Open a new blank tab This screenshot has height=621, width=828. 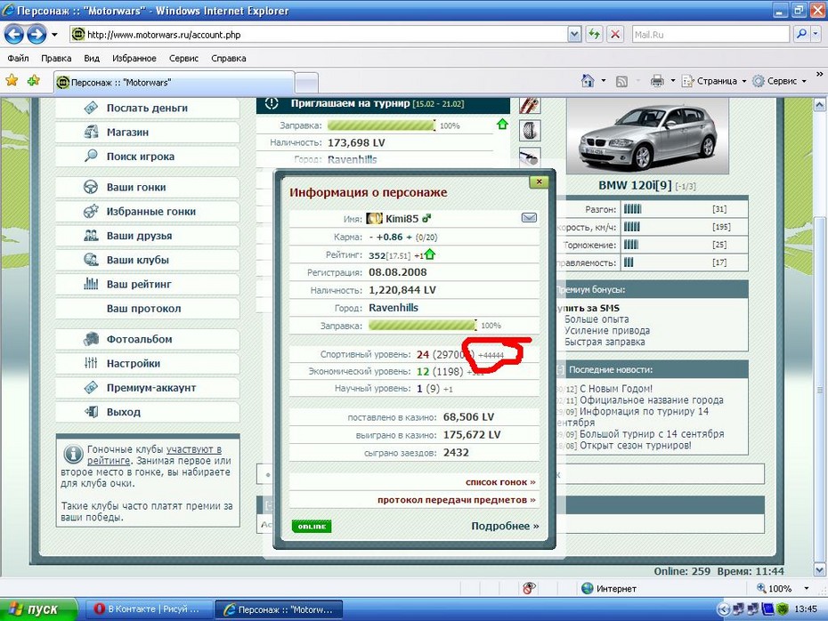click(x=306, y=83)
